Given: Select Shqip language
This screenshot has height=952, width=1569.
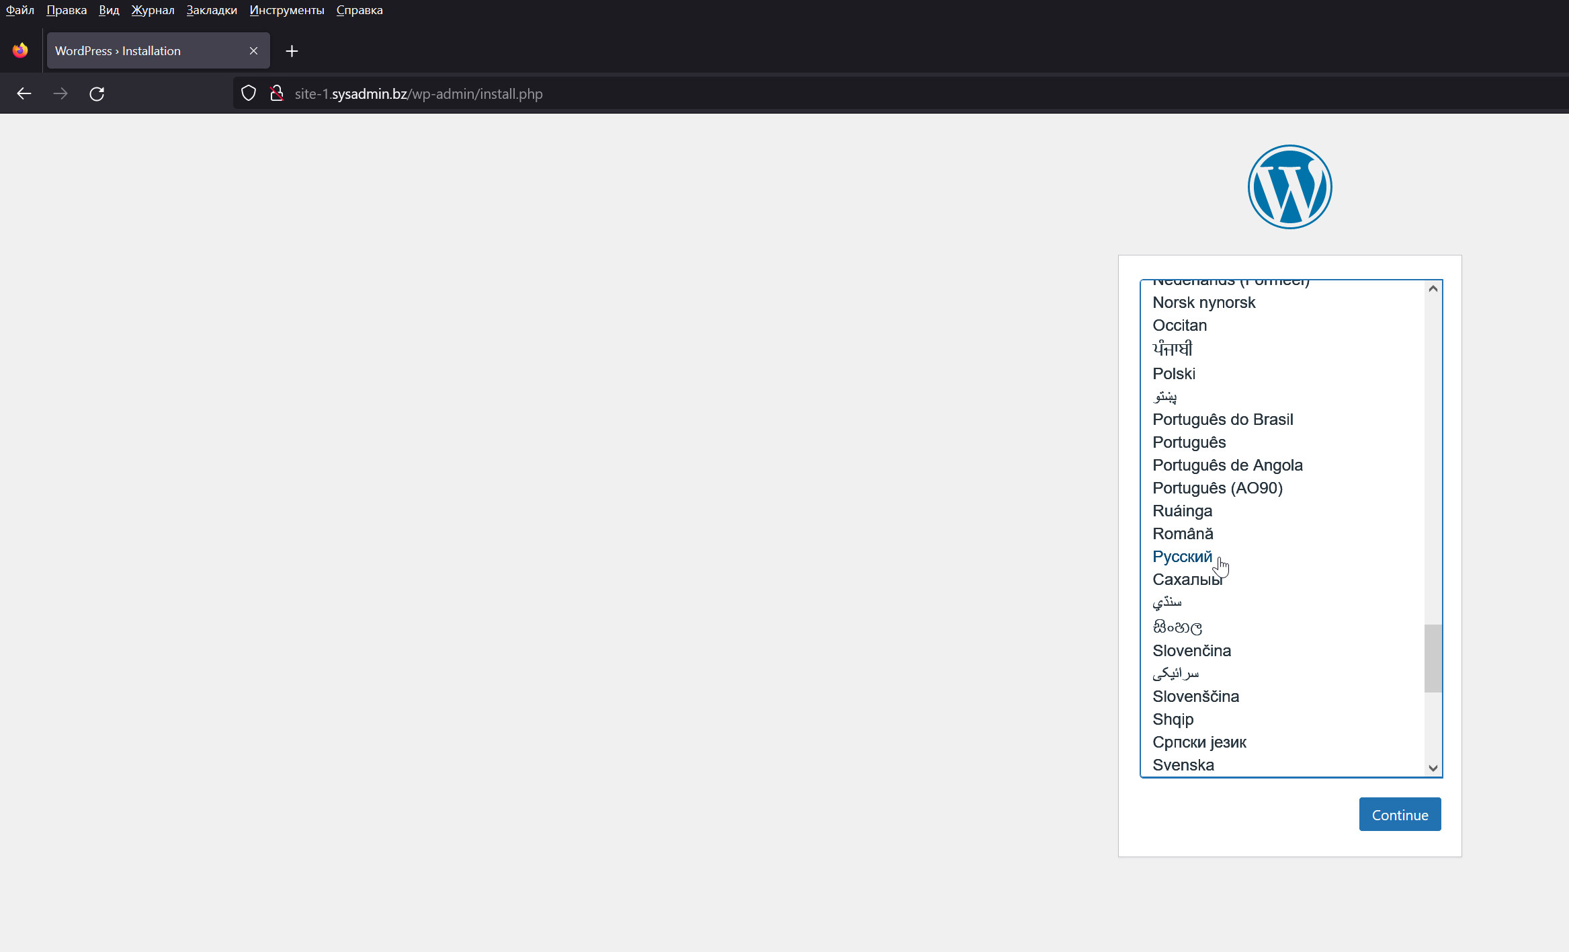Looking at the screenshot, I should click(1282, 719).
